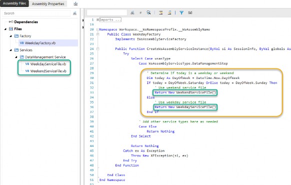Click the icon right of Assembly Properties tab
The image size is (291, 185).
[75, 3]
